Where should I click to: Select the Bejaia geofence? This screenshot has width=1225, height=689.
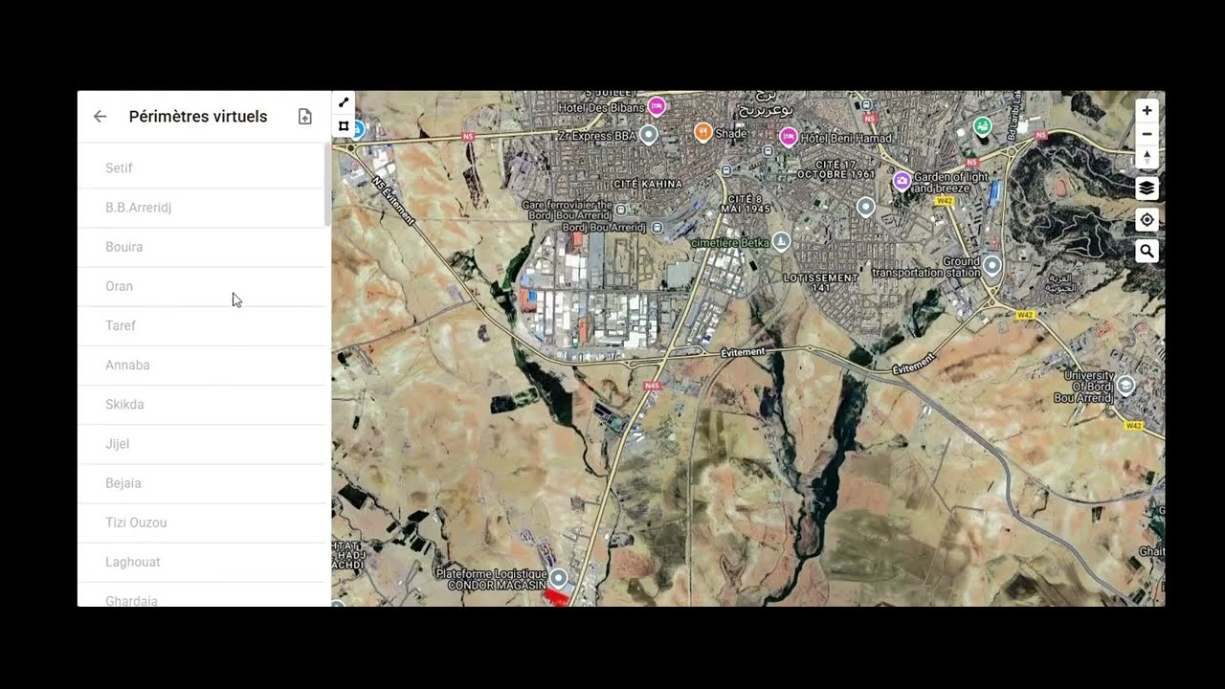(x=201, y=483)
